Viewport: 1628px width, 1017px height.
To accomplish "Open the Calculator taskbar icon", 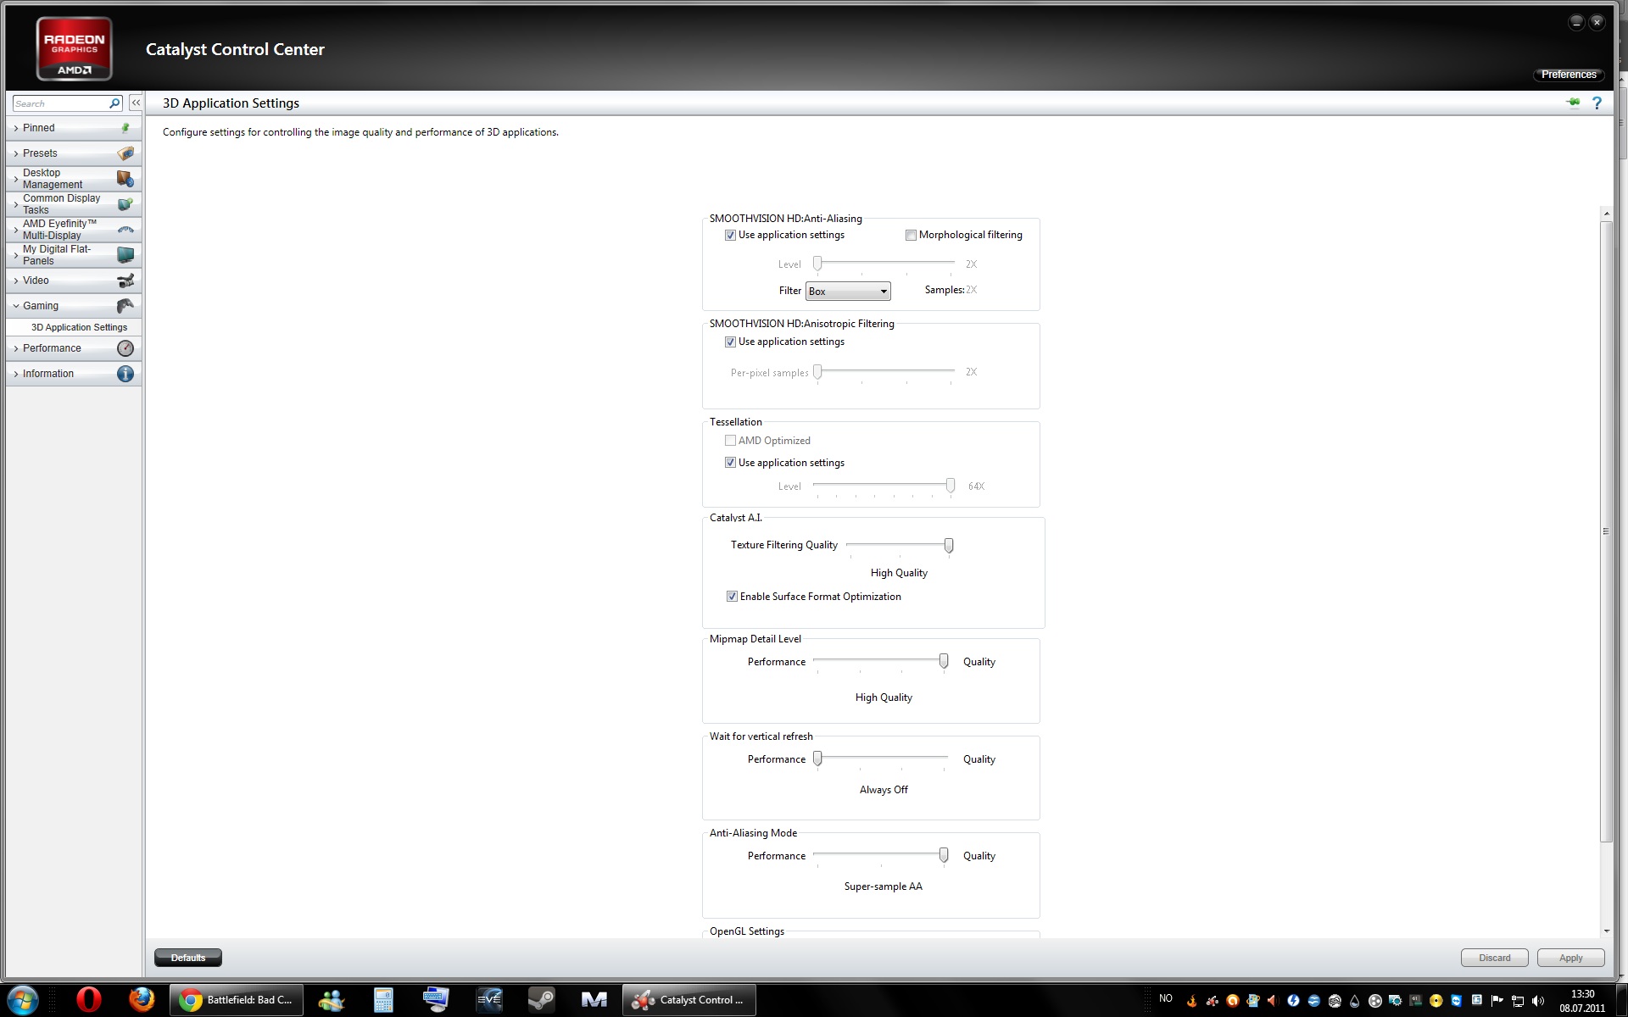I will click(383, 1000).
